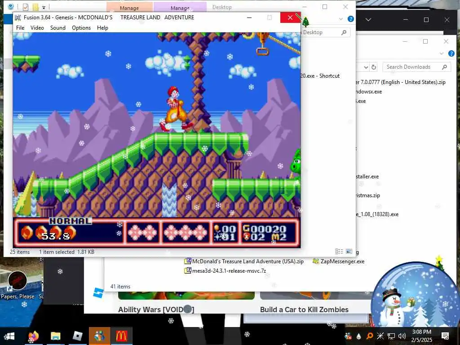Click the magnifier icon in Search Downloads box
Image resolution: width=460 pixels, height=345 pixels.
[x=444, y=67]
